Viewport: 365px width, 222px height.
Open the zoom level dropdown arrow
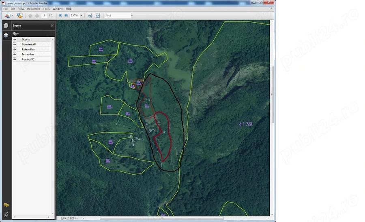[81, 15]
